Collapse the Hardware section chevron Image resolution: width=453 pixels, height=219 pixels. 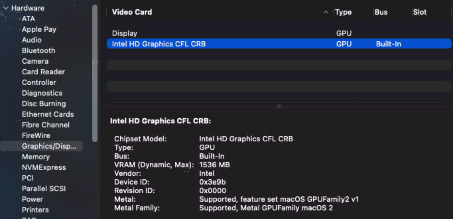tap(6, 8)
